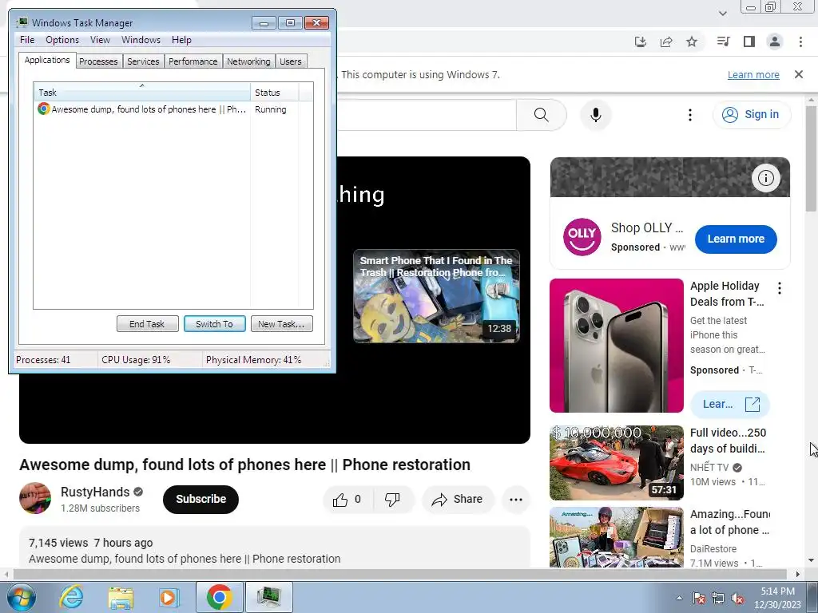Like the video with thumbs up
Screen dimensions: 818x613
point(347,500)
